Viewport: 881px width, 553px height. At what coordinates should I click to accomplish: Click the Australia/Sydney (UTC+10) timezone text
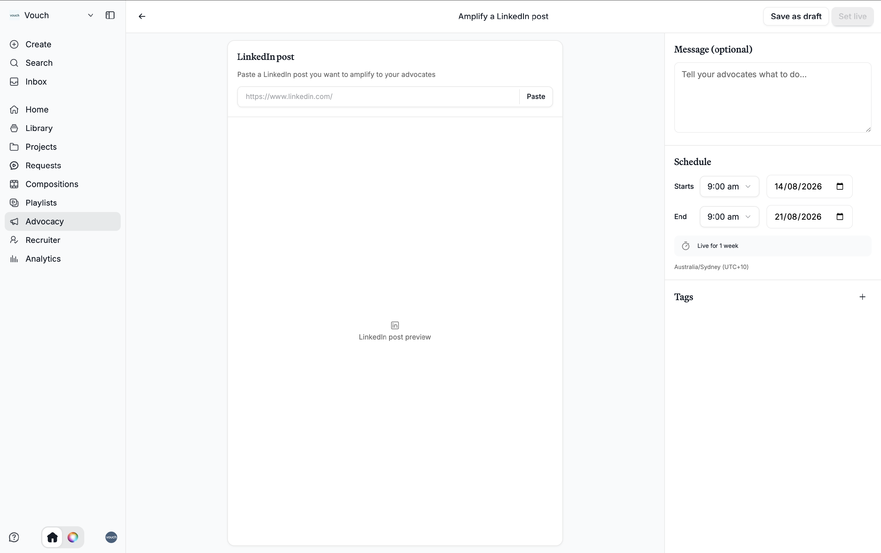coord(711,267)
